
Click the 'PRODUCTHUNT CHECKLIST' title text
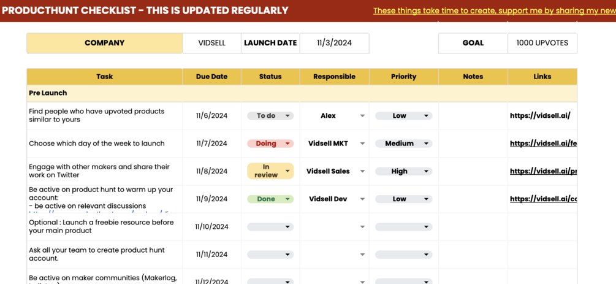[x=145, y=10]
